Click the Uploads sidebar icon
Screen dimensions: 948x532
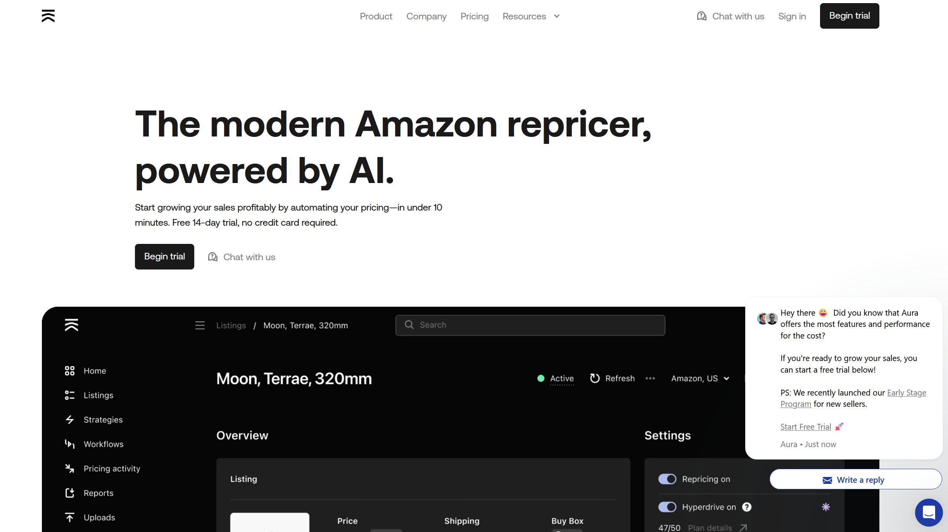coord(70,517)
